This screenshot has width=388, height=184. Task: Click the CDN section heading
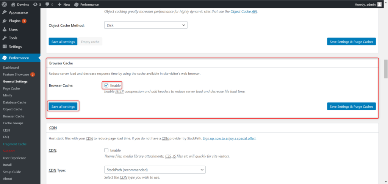[x=53, y=128]
